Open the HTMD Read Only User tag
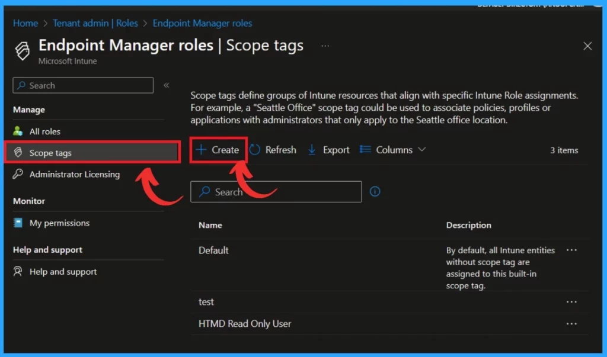The image size is (607, 357). coord(245,324)
